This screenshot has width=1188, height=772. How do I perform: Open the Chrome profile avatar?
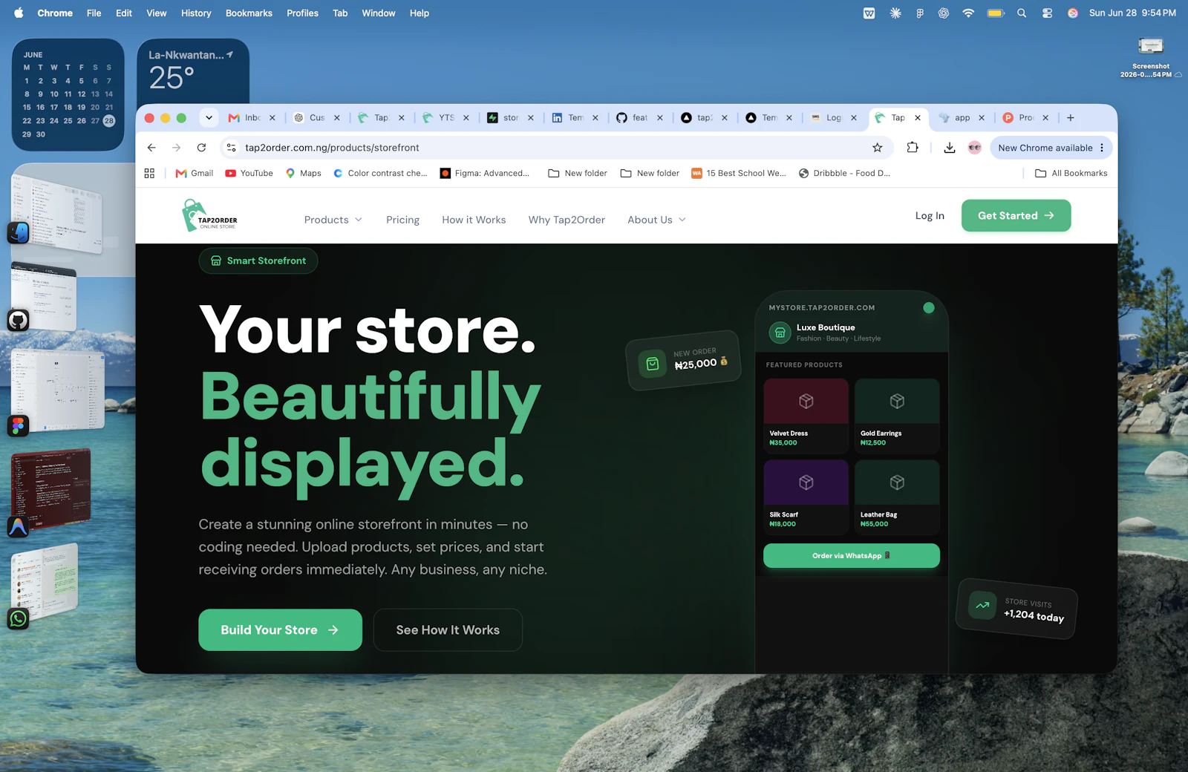click(975, 148)
